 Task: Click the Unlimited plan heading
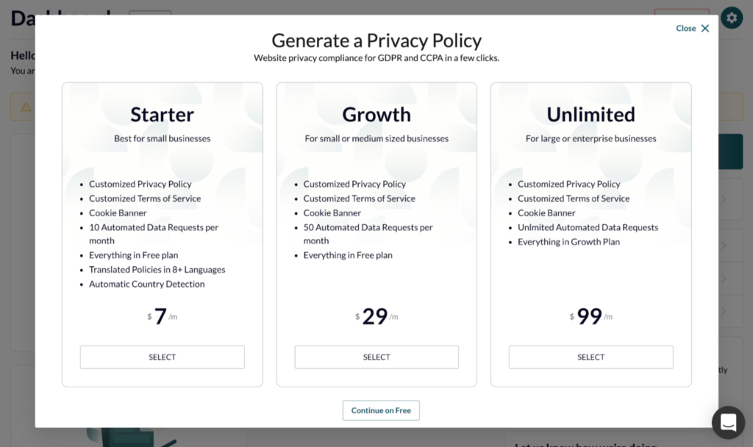click(x=590, y=115)
